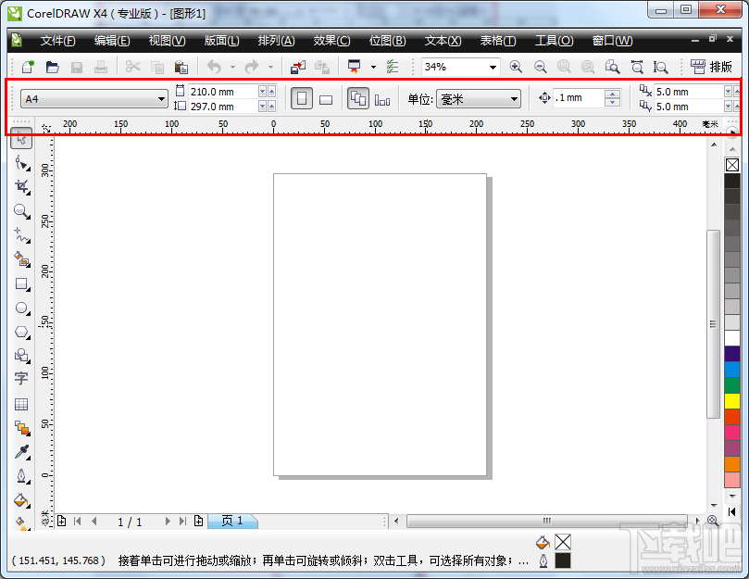Select the Outline pen tool

pyautogui.click(x=21, y=476)
